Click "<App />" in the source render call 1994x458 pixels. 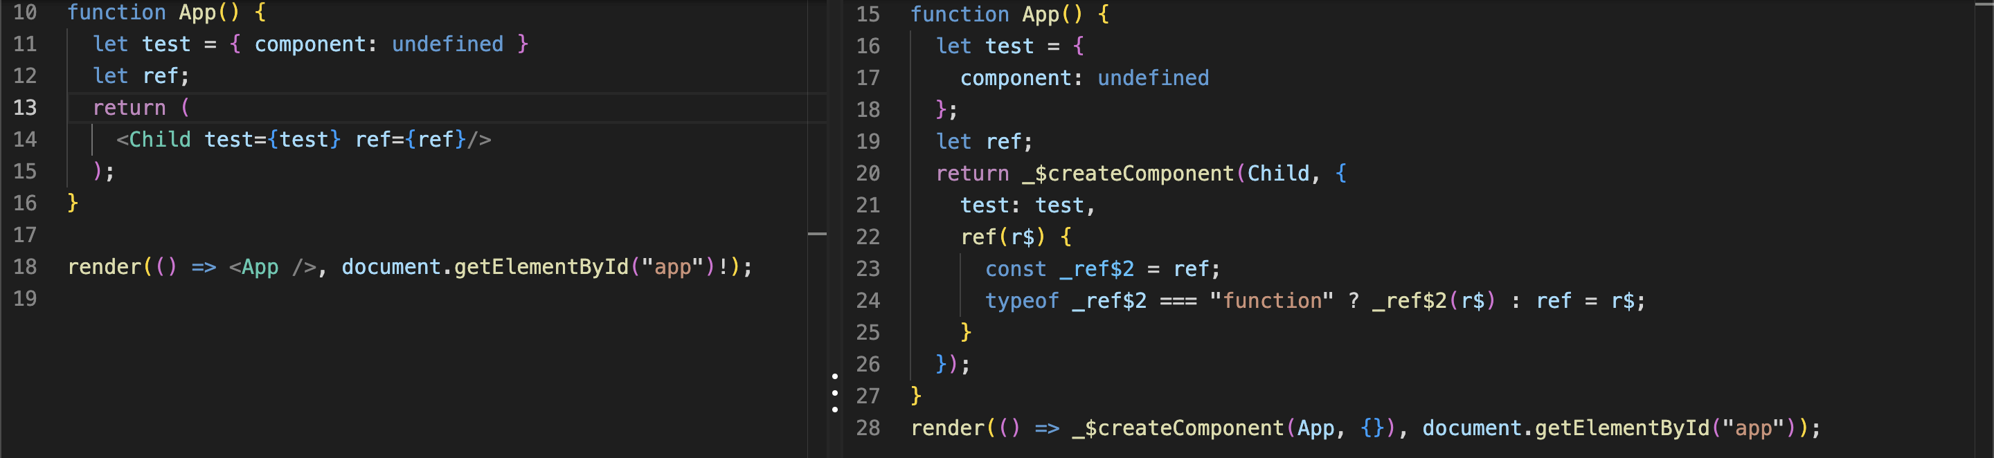[x=273, y=267]
